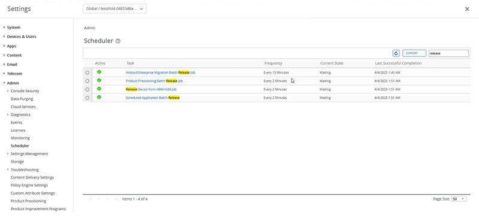Go to first page of results

click(x=91, y=199)
